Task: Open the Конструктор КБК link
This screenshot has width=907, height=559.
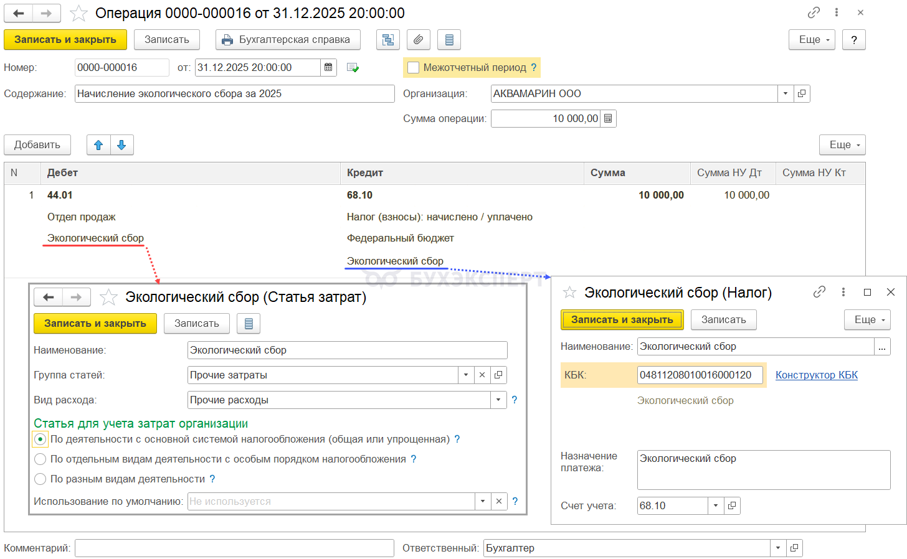Action: [x=816, y=375]
